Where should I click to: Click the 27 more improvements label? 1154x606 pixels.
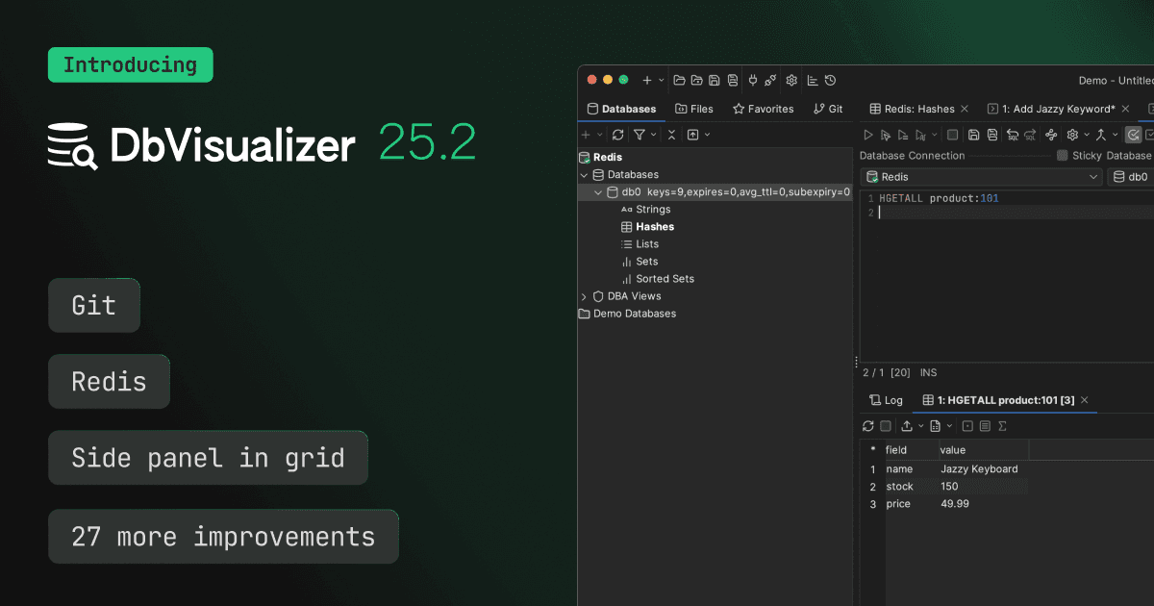(x=223, y=536)
